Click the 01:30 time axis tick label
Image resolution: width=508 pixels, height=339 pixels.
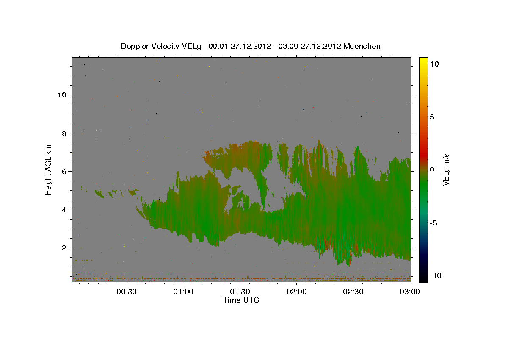[240, 292]
